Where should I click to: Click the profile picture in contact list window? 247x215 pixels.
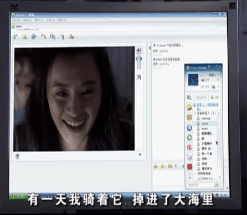[193, 80]
